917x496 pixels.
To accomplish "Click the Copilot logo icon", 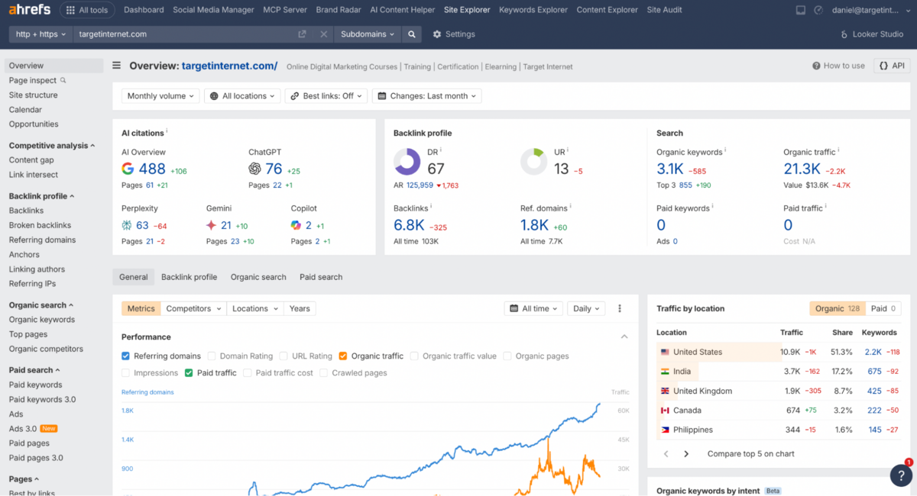I will tap(296, 225).
